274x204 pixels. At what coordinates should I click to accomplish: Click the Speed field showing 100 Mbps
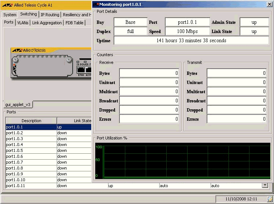(187, 31)
